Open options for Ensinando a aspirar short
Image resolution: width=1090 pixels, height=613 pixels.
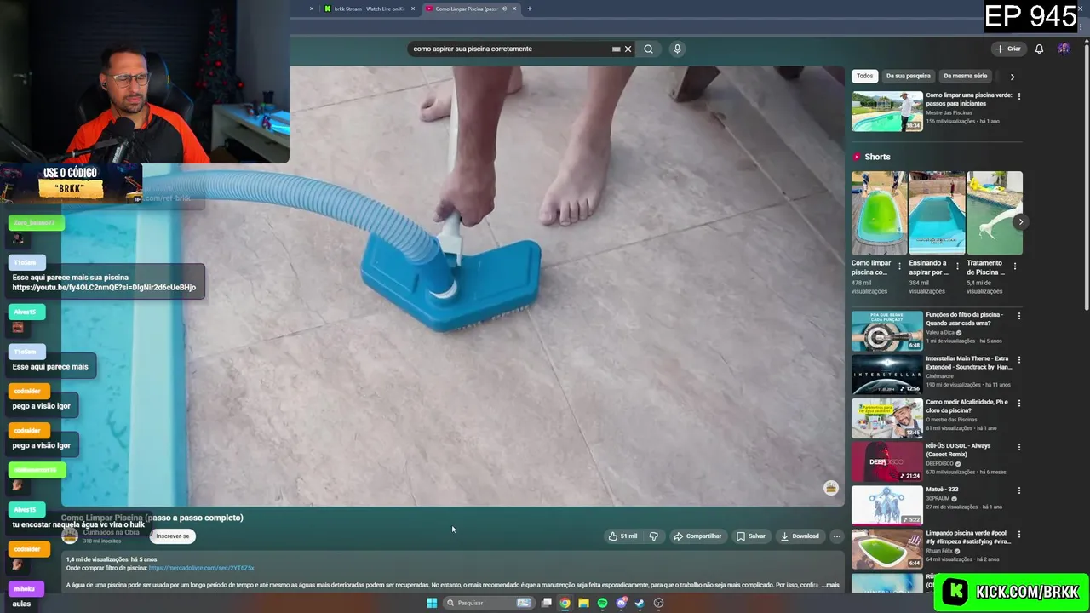957,266
